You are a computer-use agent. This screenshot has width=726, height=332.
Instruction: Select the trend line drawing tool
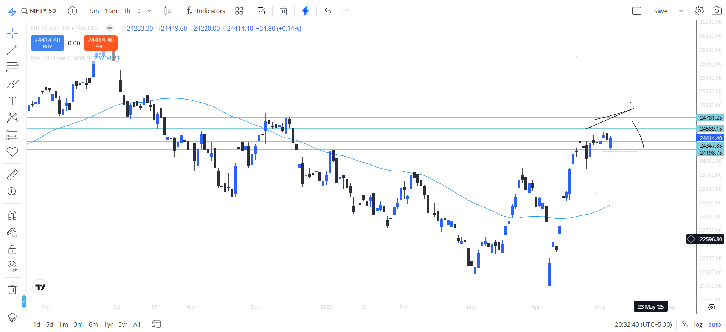pos(12,50)
